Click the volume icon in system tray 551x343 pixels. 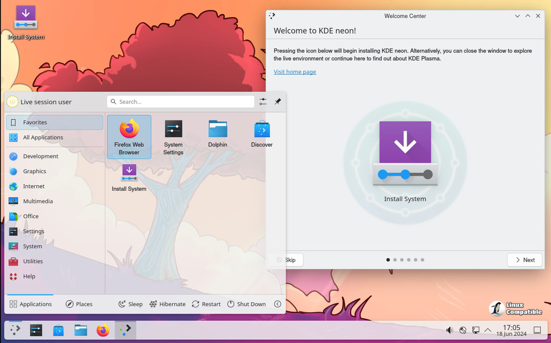pyautogui.click(x=450, y=330)
